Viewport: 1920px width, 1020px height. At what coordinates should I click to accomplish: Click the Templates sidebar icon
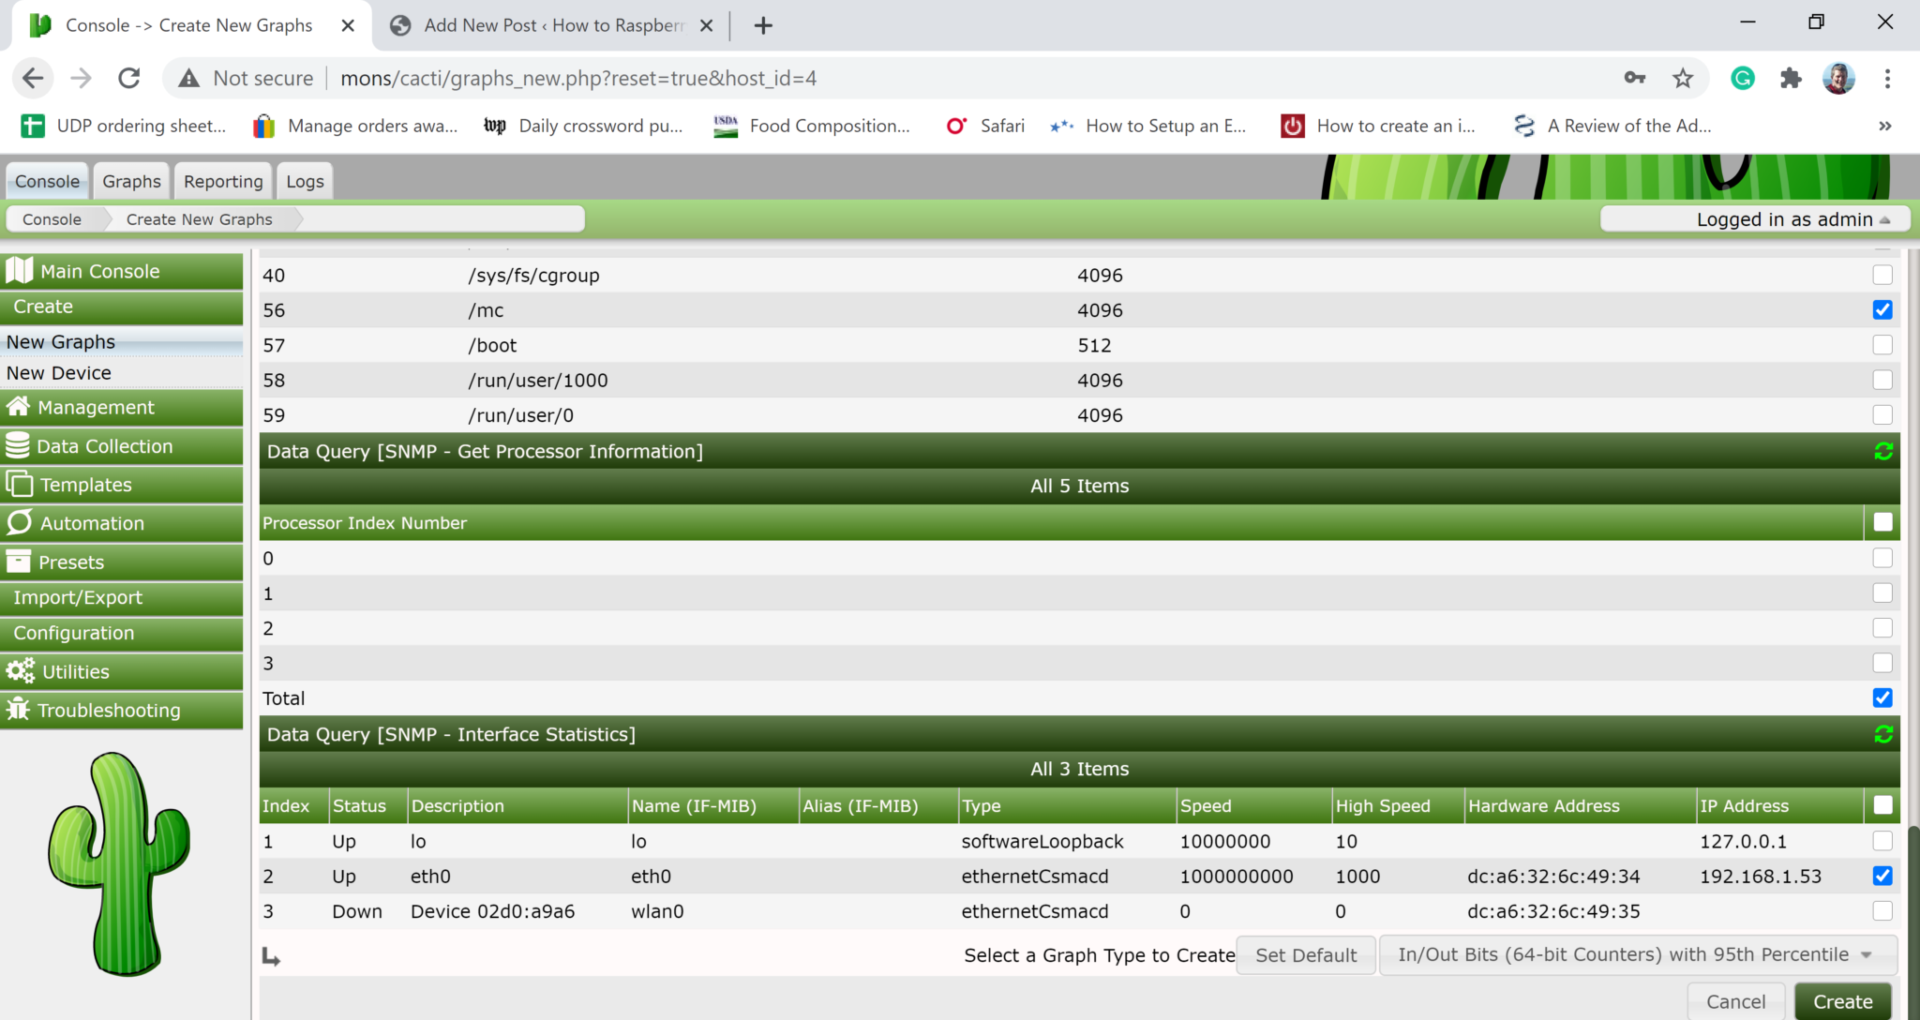(x=21, y=484)
